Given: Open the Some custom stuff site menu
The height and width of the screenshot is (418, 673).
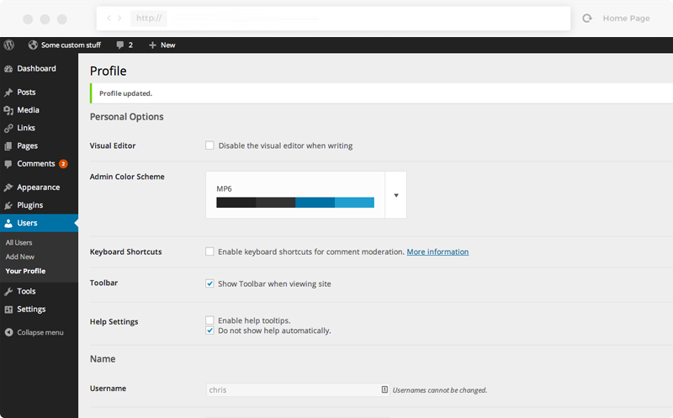Looking at the screenshot, I should pyautogui.click(x=65, y=45).
